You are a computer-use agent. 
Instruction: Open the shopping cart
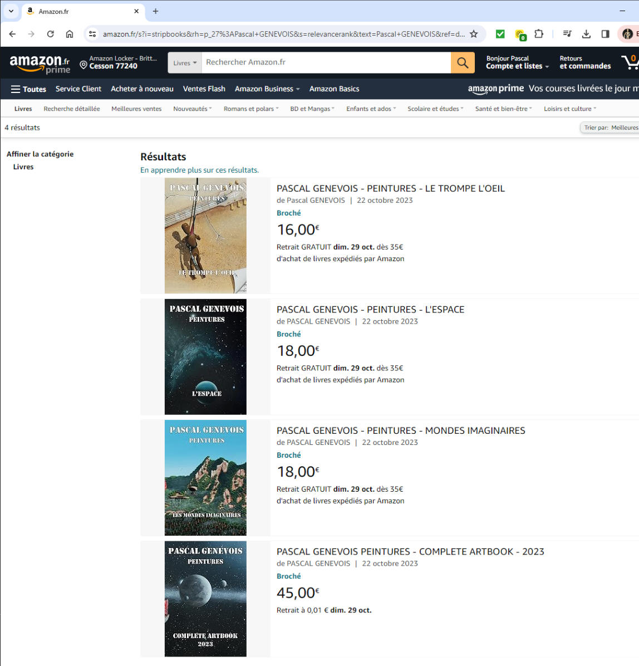630,62
